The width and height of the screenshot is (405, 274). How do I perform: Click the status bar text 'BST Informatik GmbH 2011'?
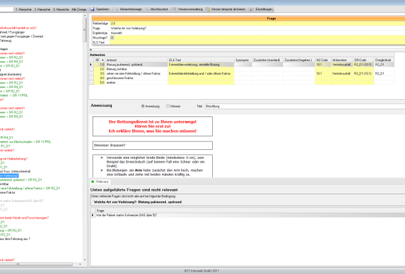201,271
